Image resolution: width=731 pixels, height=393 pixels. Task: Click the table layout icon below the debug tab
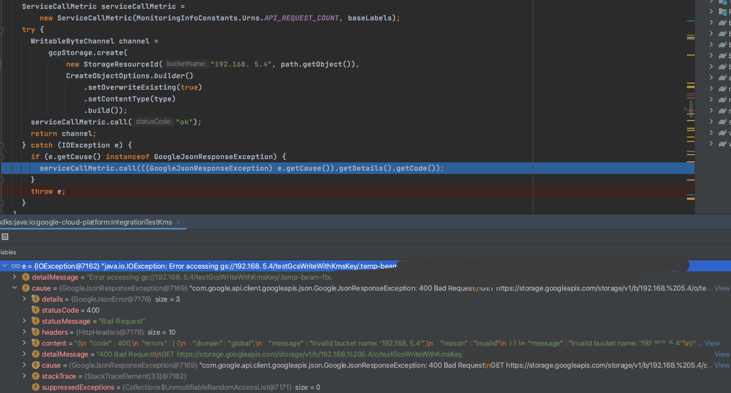pyautogui.click(x=5, y=237)
